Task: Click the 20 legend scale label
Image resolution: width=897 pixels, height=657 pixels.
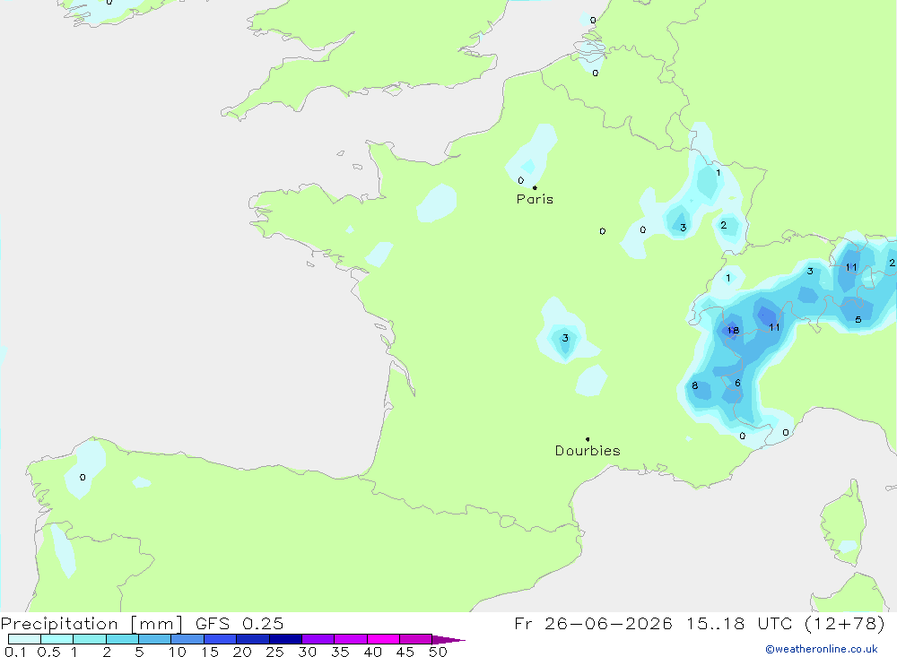Action: pos(242,652)
